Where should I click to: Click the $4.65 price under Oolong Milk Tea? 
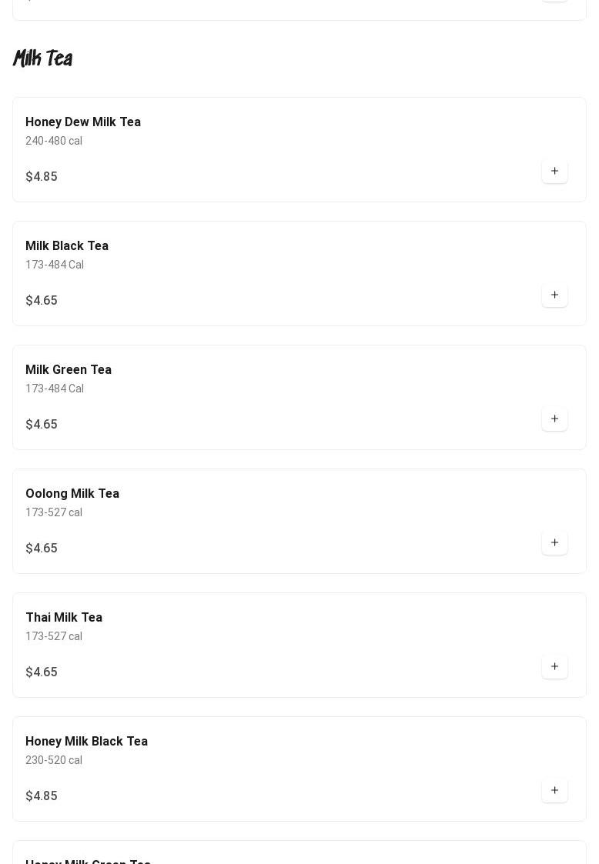point(42,549)
